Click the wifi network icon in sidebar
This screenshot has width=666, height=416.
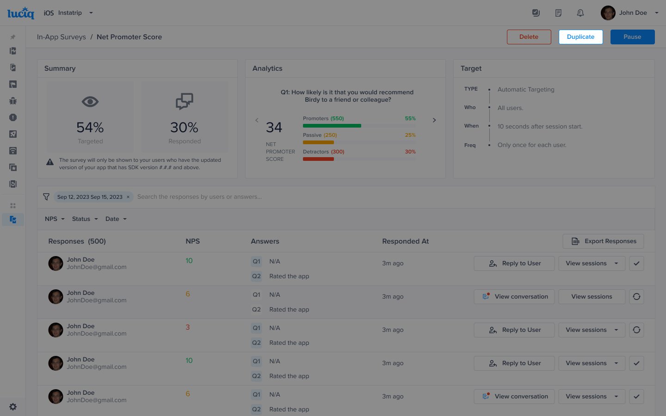click(13, 151)
